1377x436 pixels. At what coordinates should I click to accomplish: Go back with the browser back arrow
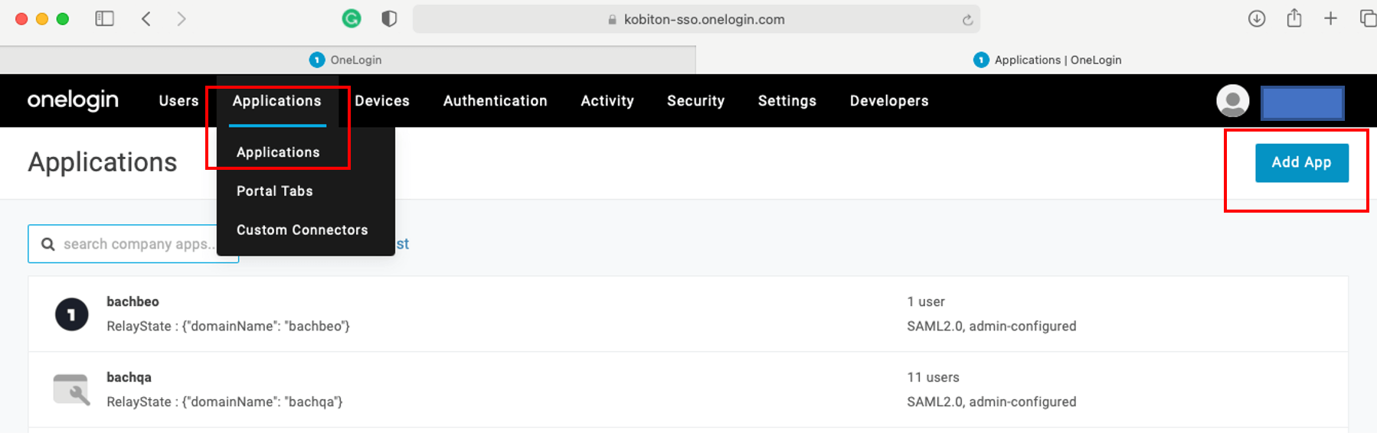pyautogui.click(x=146, y=19)
